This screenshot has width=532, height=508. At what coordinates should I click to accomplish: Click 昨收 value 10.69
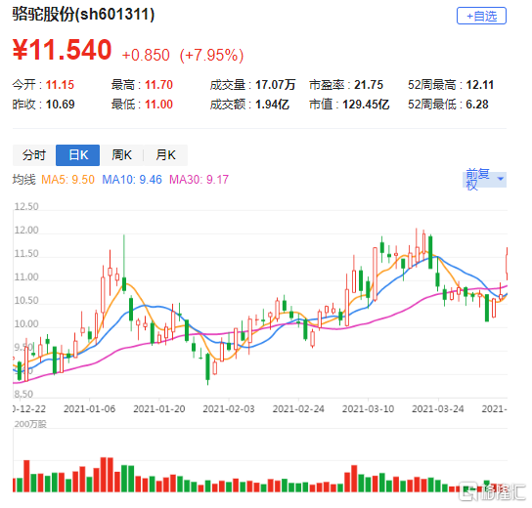pyautogui.click(x=60, y=105)
